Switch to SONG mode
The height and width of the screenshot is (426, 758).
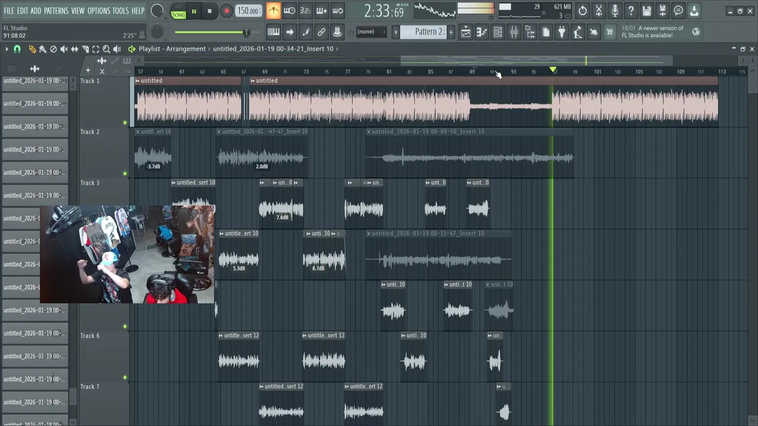point(178,15)
